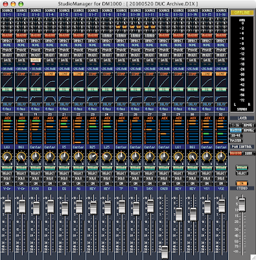Open the compressor curve graph on channel 27
The width and height of the screenshot is (256, 260).
[150, 82]
